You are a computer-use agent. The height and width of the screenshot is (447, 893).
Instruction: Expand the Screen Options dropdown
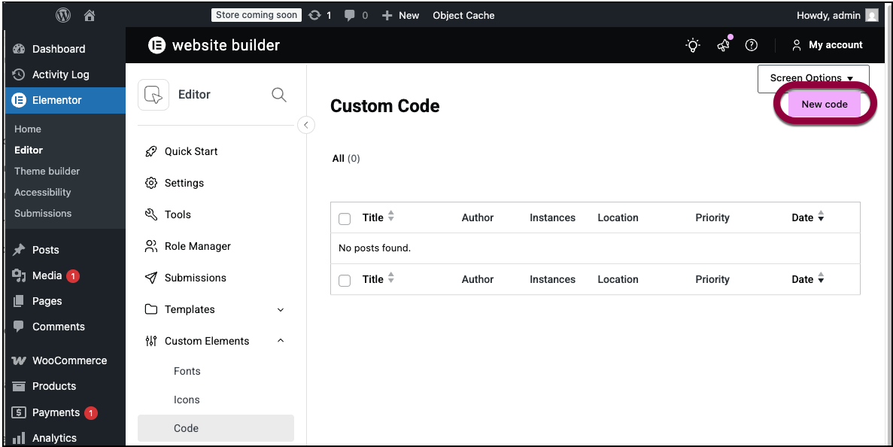point(813,78)
